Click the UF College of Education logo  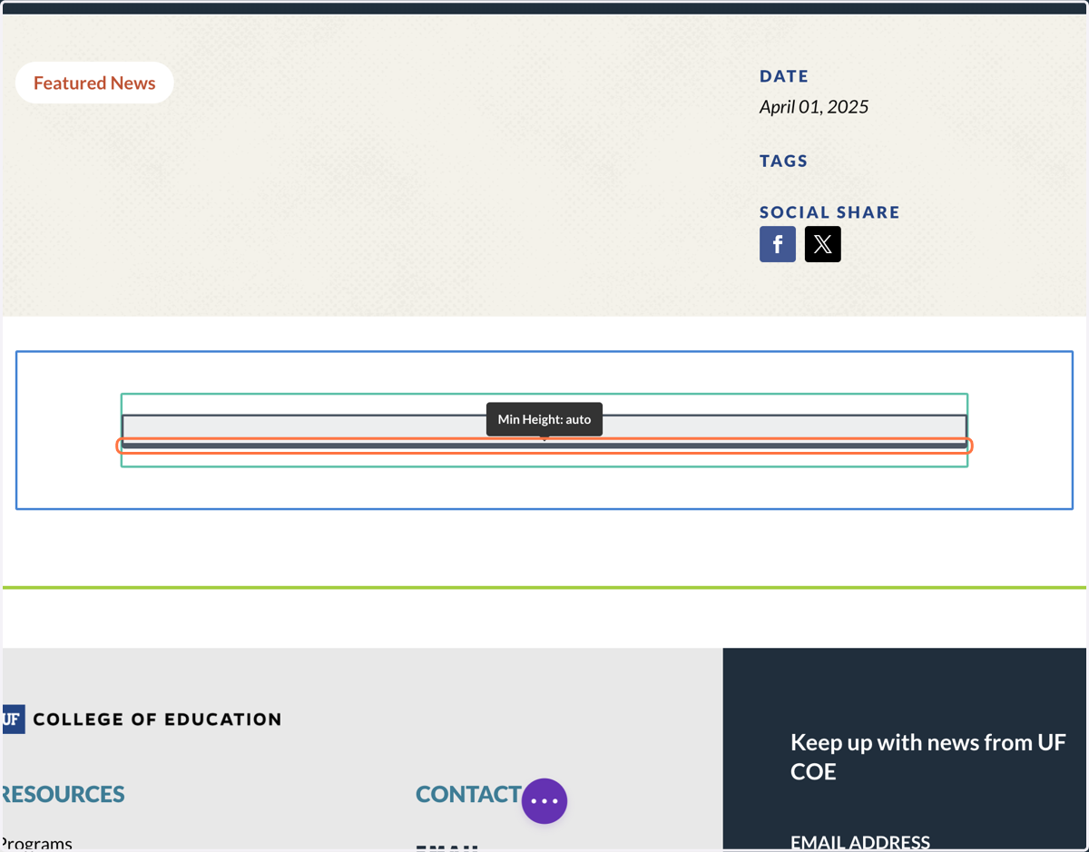142,720
